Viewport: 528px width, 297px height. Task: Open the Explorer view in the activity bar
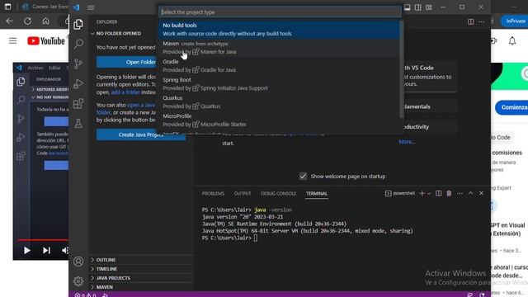tap(78, 24)
